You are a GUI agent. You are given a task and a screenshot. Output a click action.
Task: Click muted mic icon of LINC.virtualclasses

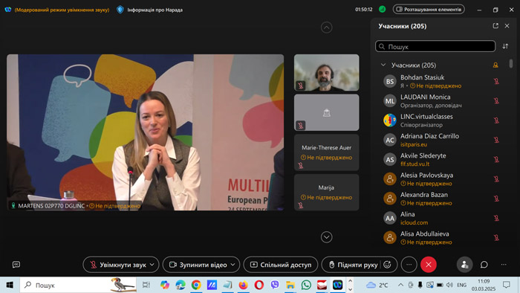[496, 120]
